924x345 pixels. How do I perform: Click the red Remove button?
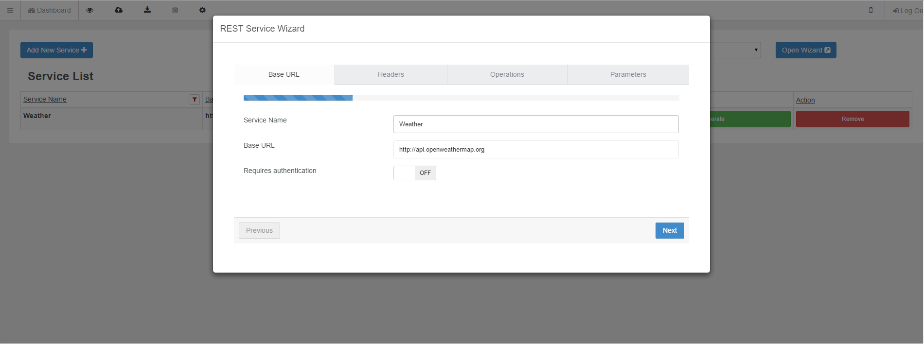pos(852,119)
